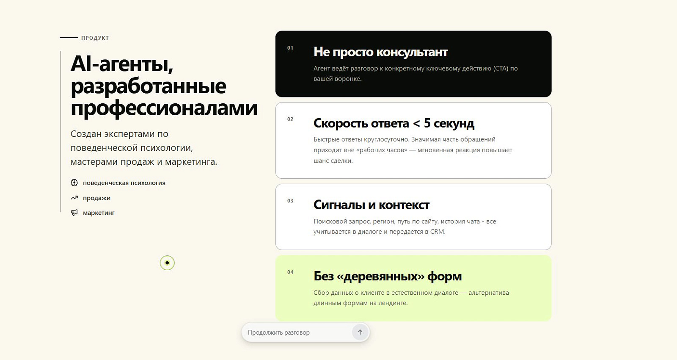Click the heading AI-агенты, разработанные профессионалами
The width and height of the screenshot is (677, 360).
pos(164,86)
